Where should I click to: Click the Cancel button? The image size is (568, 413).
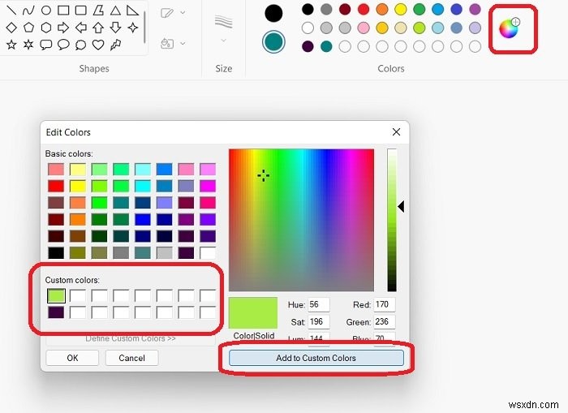(131, 358)
